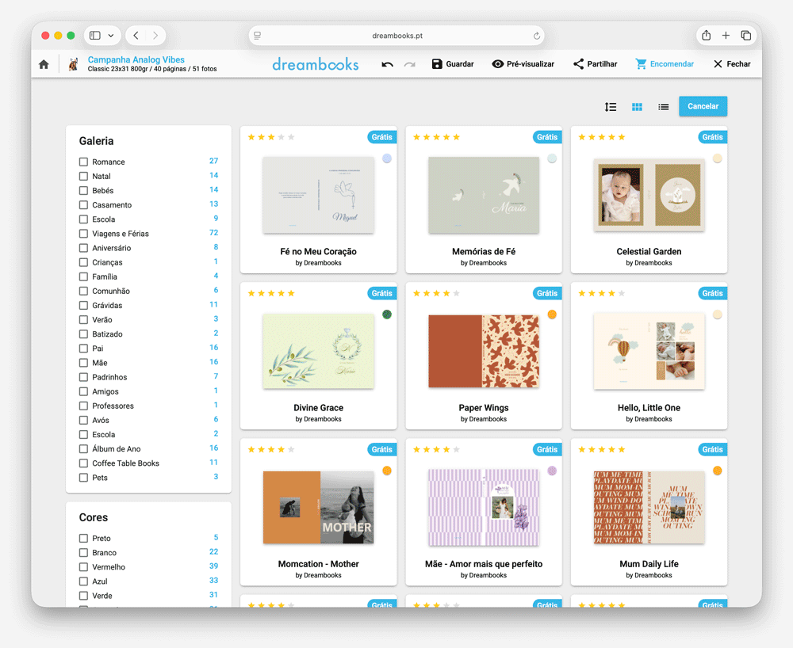793x648 pixels.
Task: Click green color dot on Divine Grace
Action: (387, 314)
